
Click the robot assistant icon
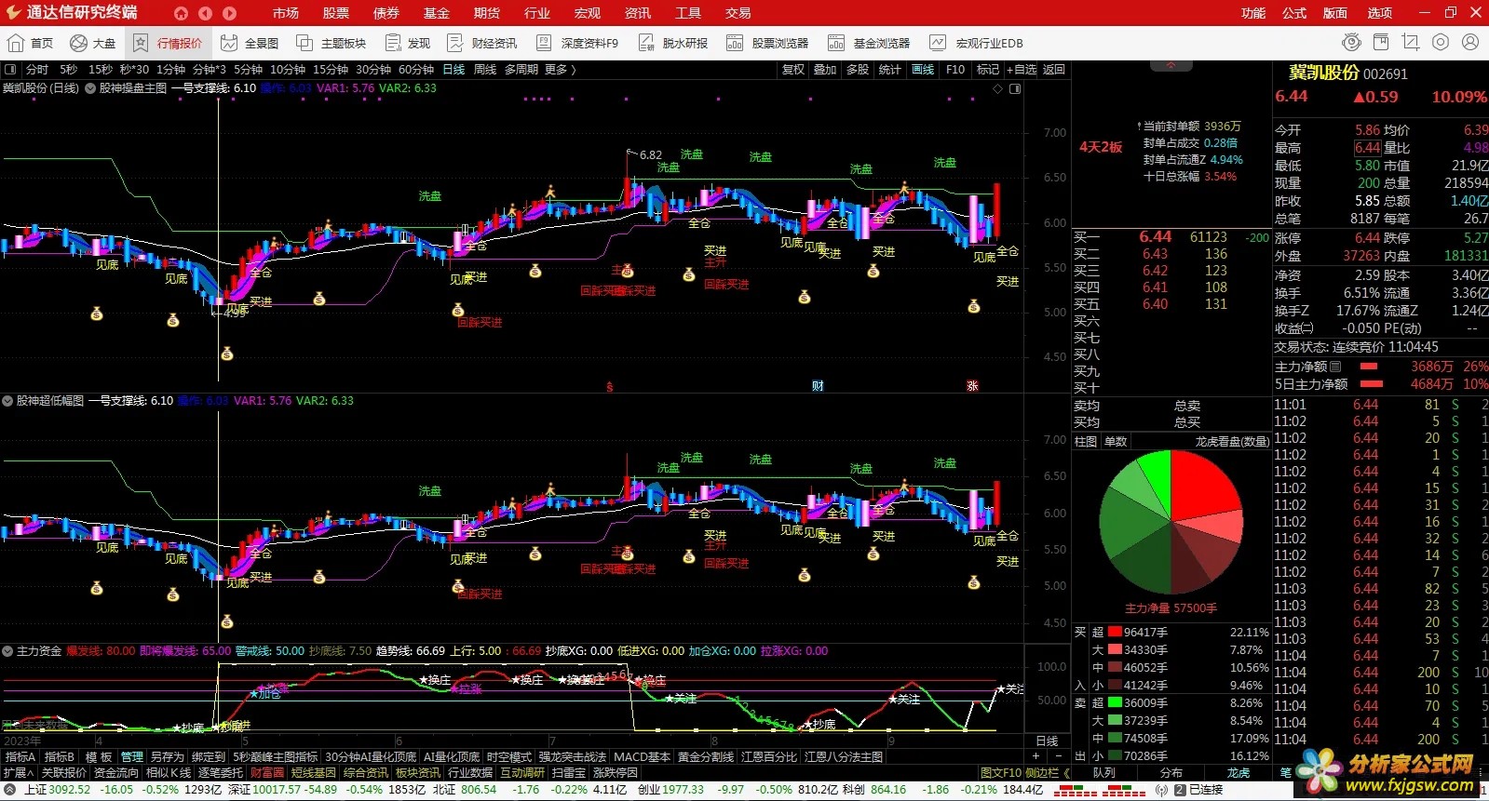tap(1351, 42)
